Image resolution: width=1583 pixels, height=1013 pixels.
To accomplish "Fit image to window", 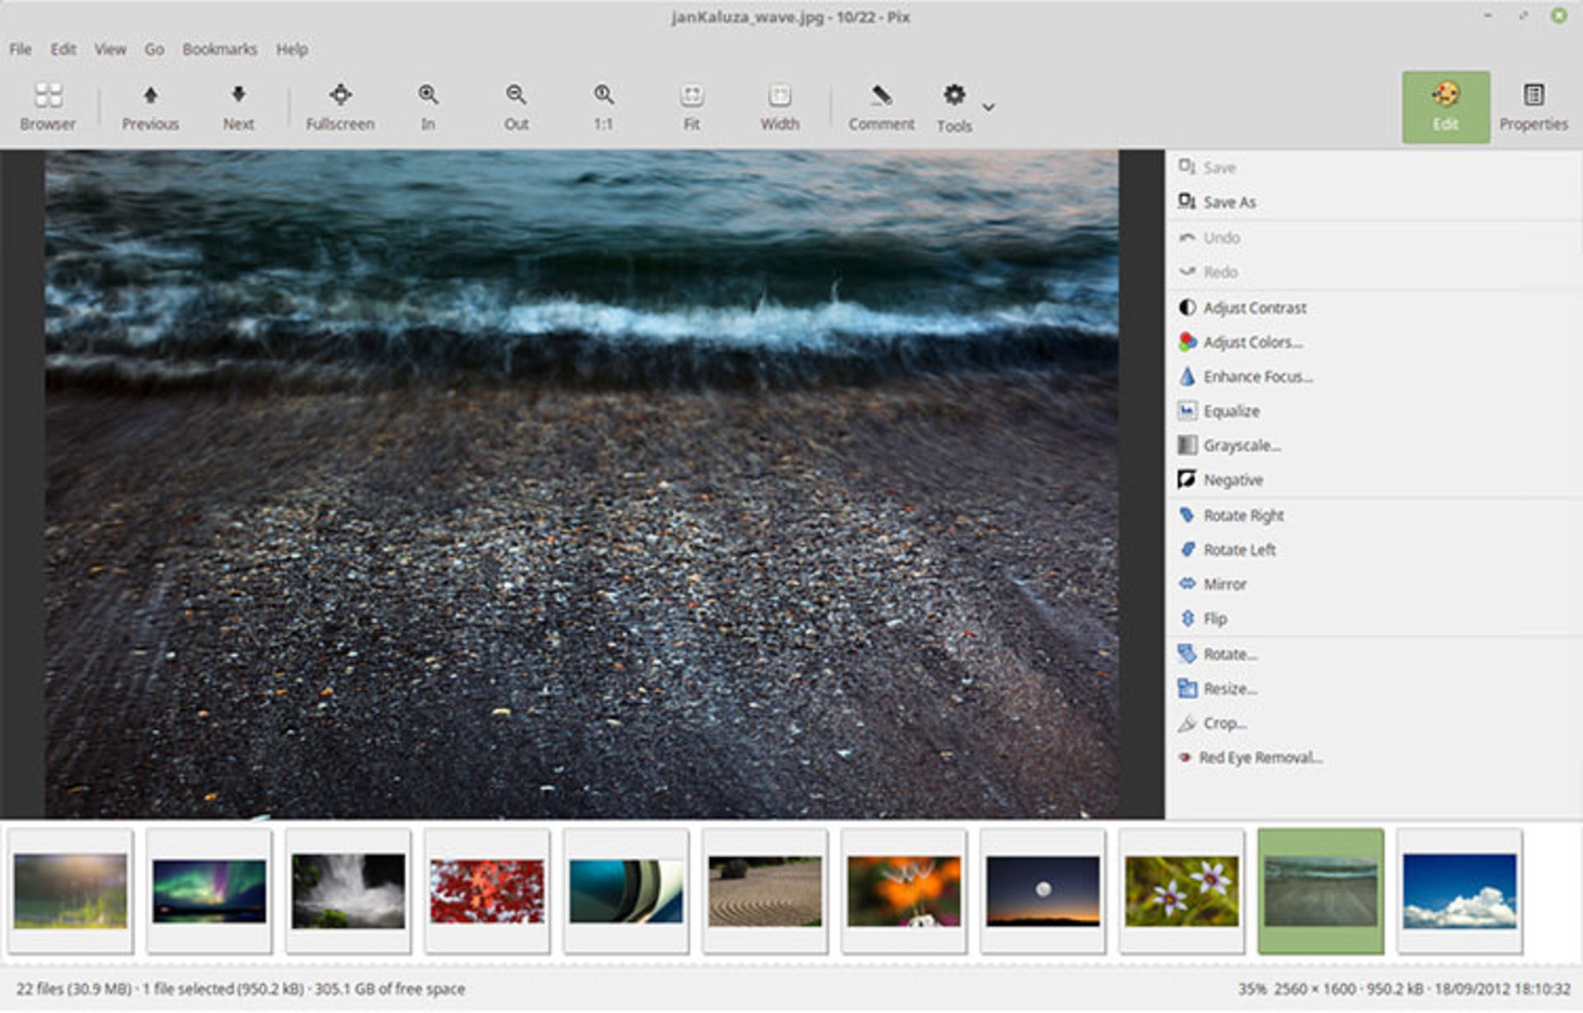I will (x=691, y=106).
